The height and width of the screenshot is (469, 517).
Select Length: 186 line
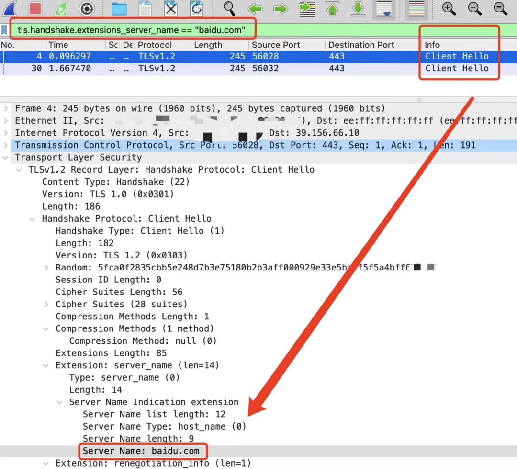[x=71, y=206]
